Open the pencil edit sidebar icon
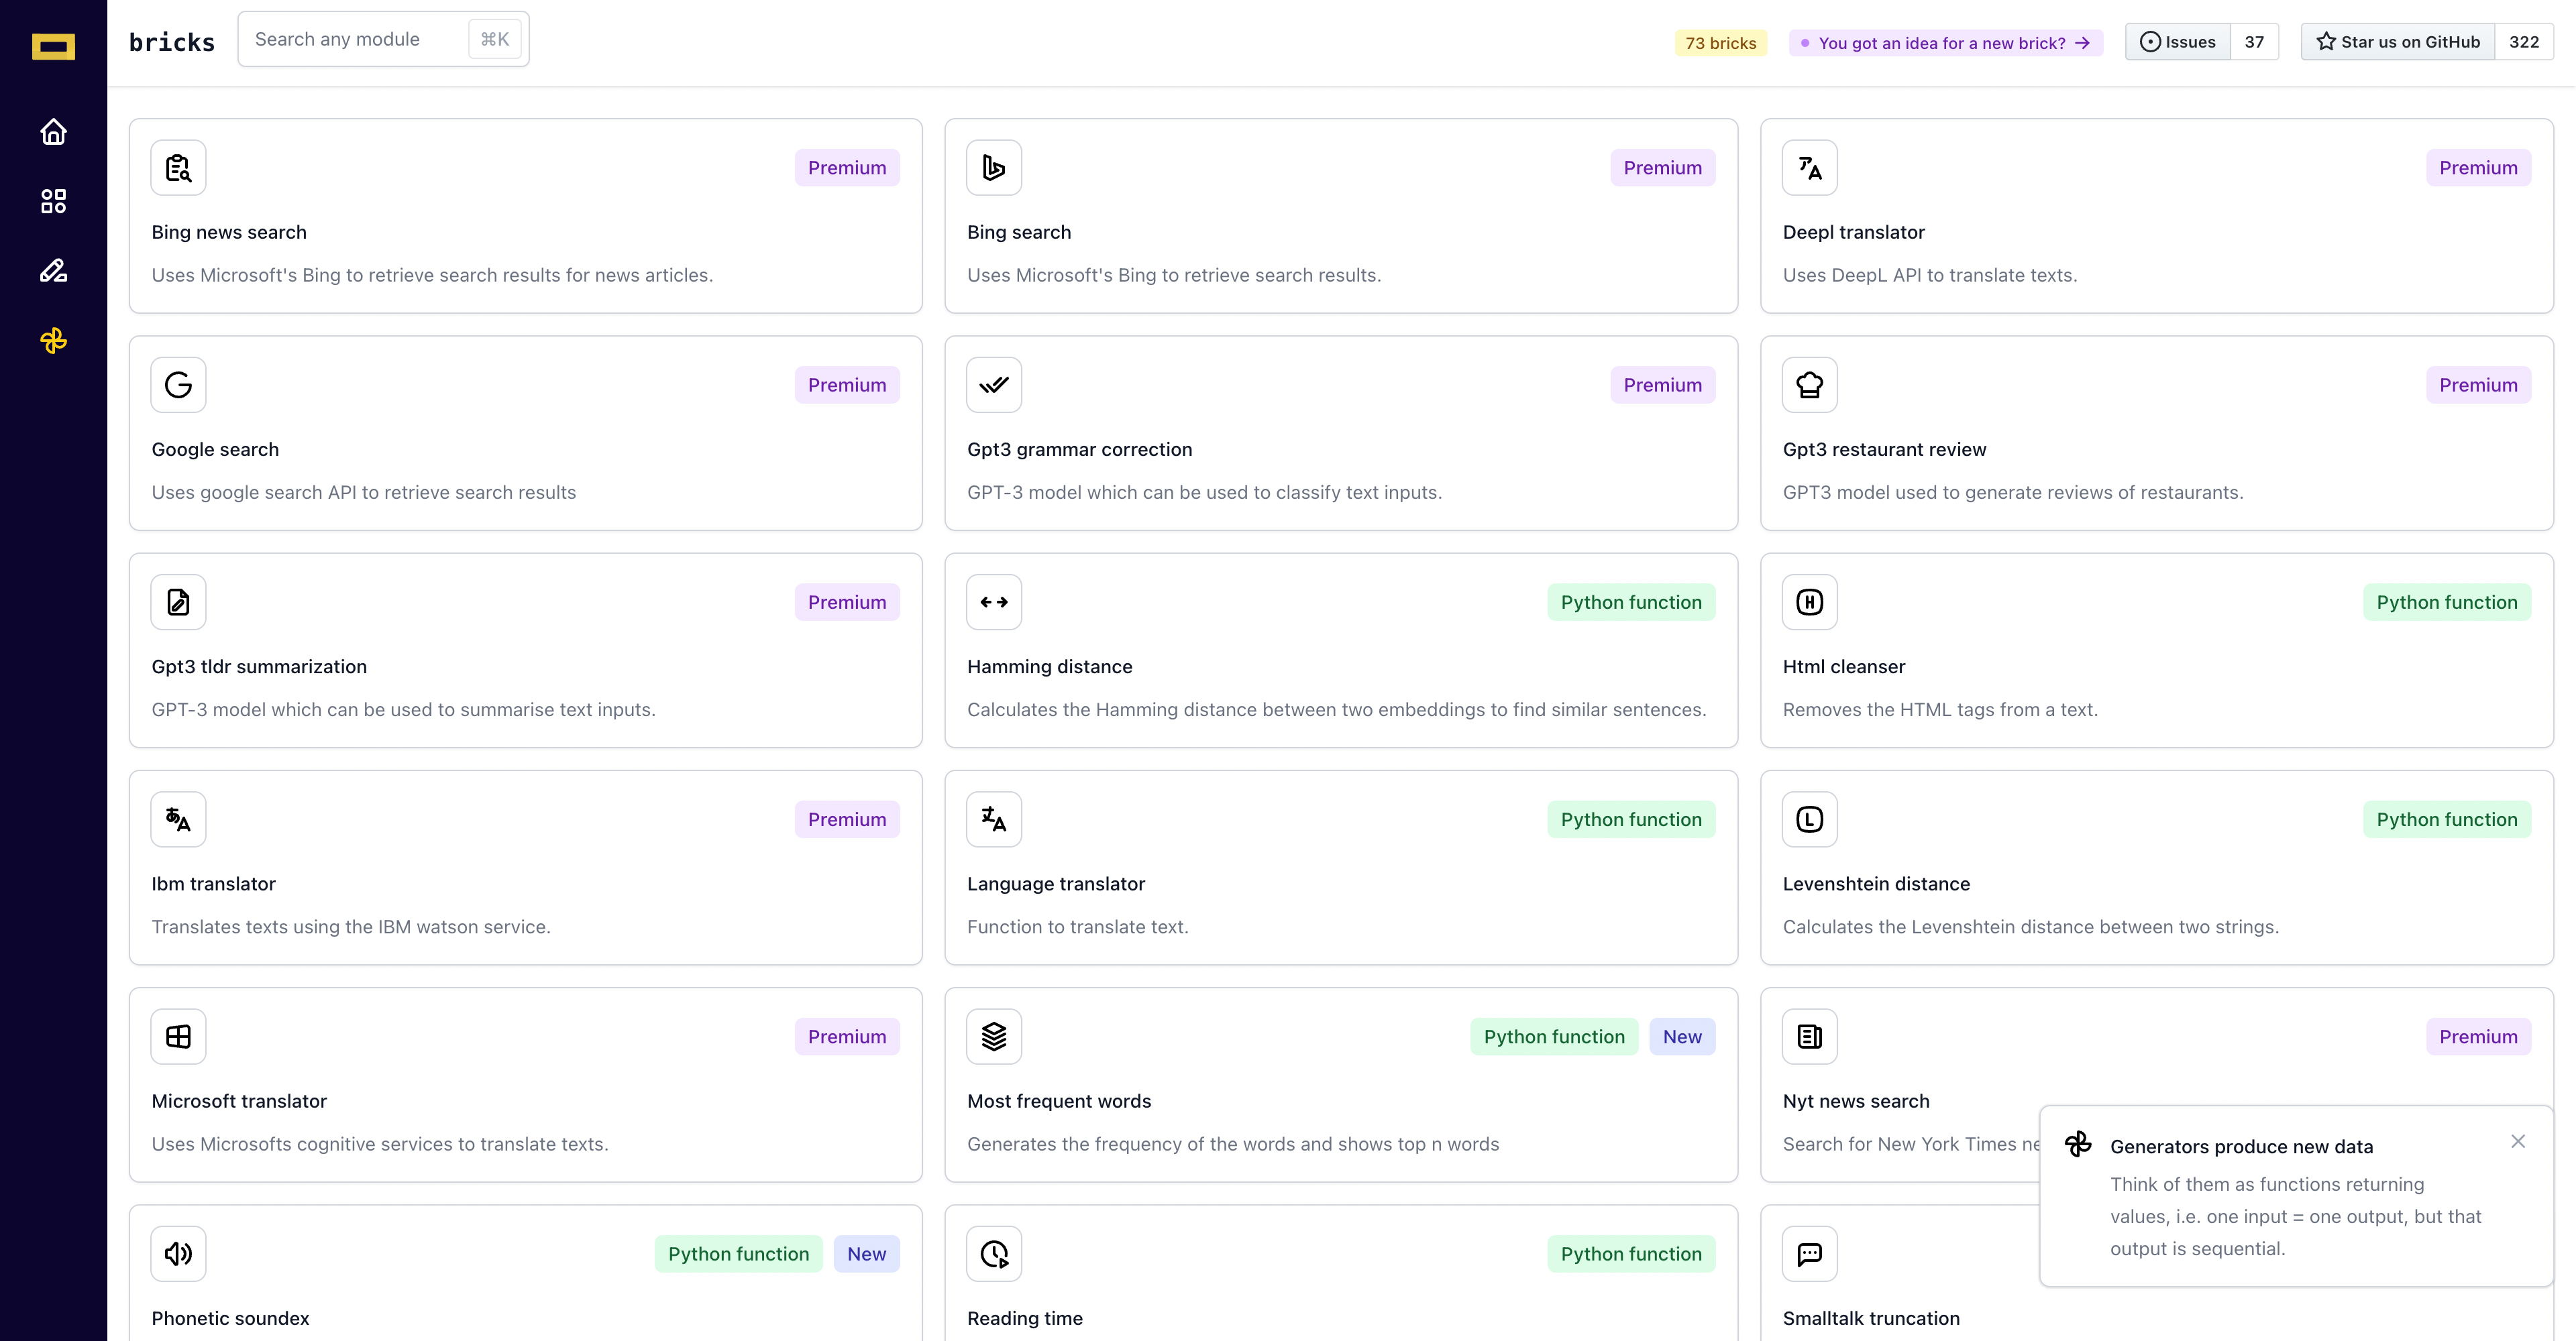Image resolution: width=2576 pixels, height=1341 pixels. [x=53, y=271]
